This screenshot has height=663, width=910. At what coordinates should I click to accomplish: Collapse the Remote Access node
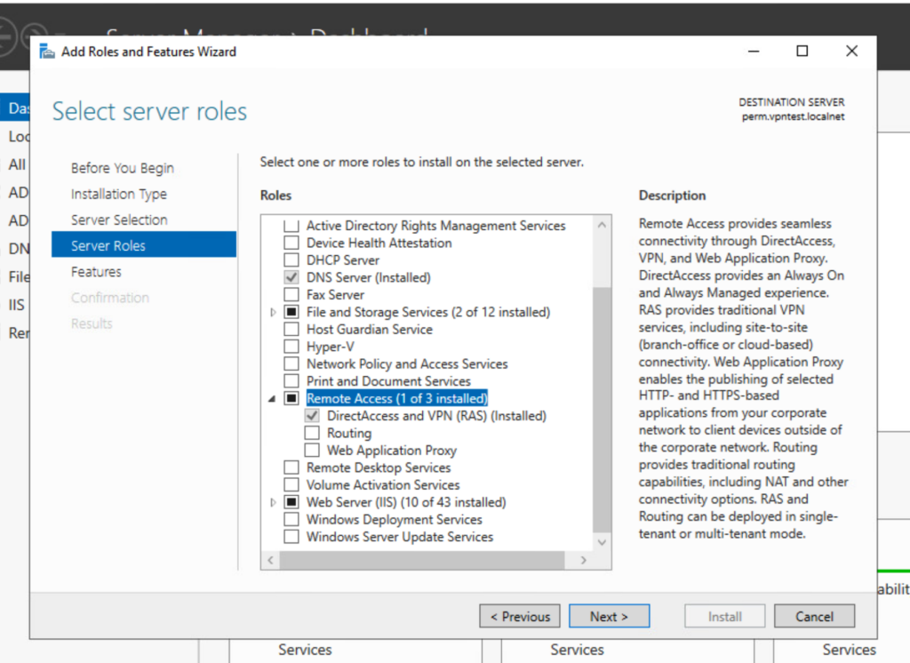(272, 398)
